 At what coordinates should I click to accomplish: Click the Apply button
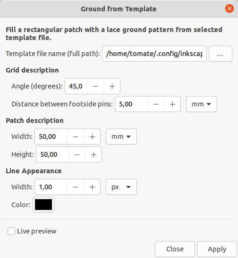click(217, 249)
